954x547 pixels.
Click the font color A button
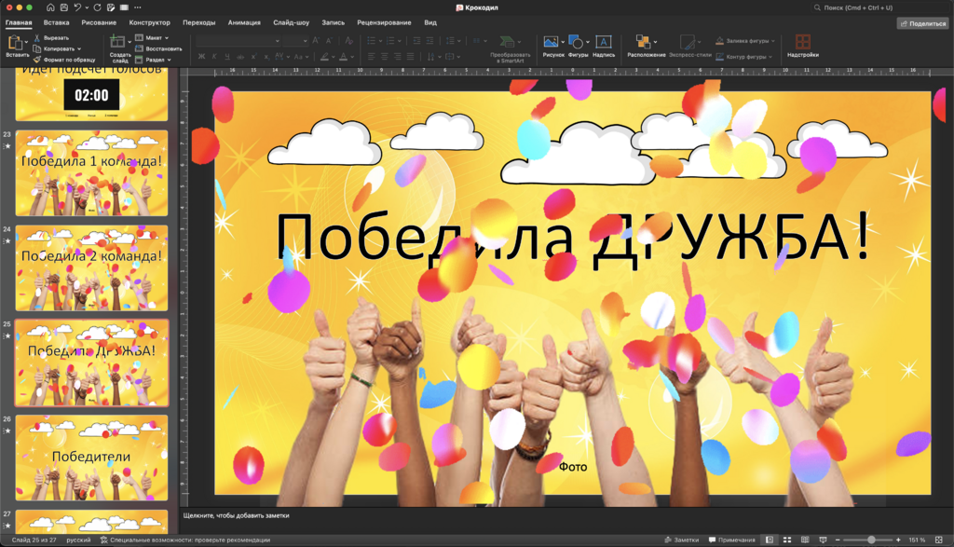point(343,57)
